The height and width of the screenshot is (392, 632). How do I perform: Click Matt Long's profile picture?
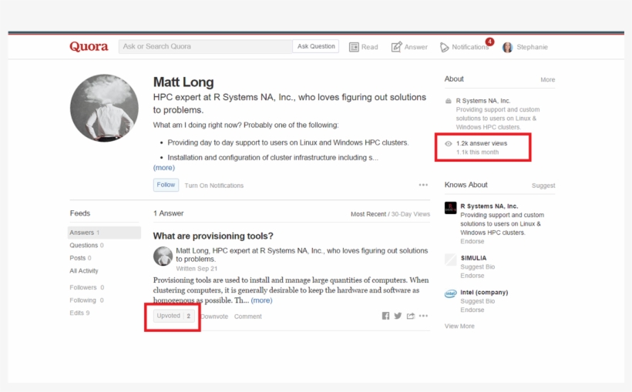click(x=104, y=109)
